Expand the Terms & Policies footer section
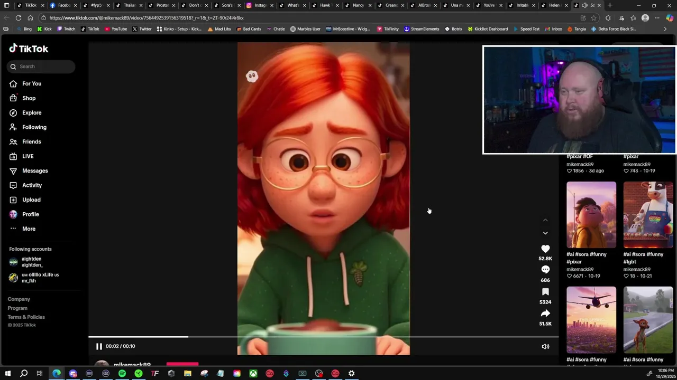The image size is (677, 380). [26, 317]
